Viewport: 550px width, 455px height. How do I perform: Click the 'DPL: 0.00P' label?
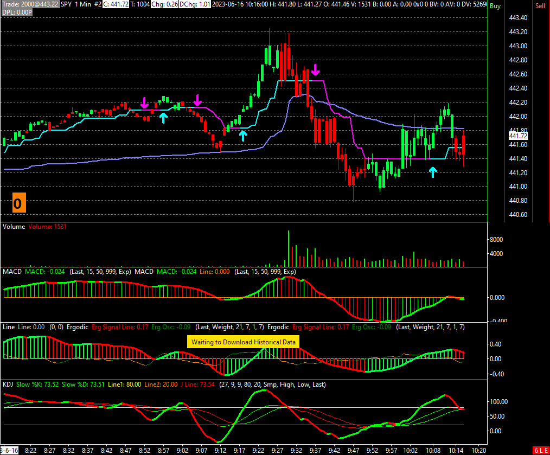point(17,12)
